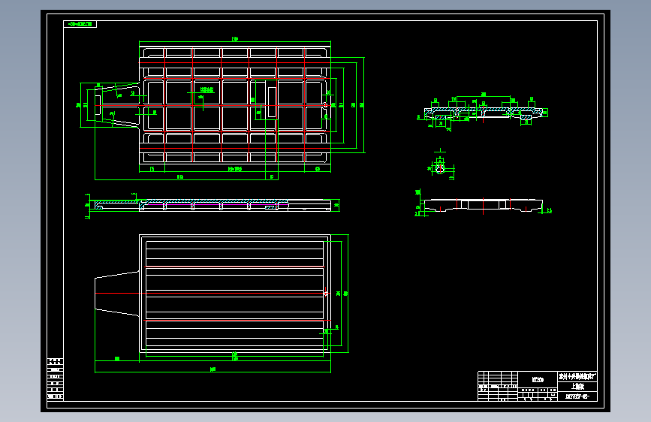Click the company name cell in title block
Screen dimensions: 651x422
click(x=577, y=377)
